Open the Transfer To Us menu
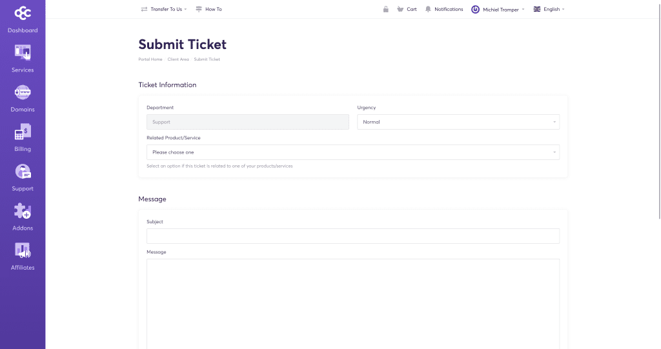The image size is (661, 349). tap(164, 9)
